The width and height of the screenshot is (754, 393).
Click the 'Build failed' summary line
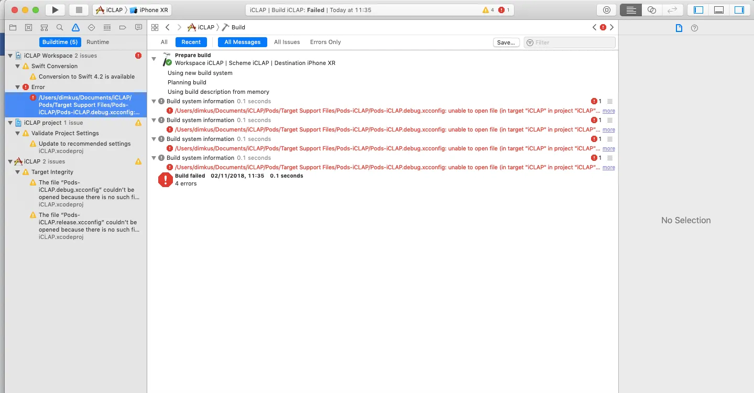coord(239,176)
